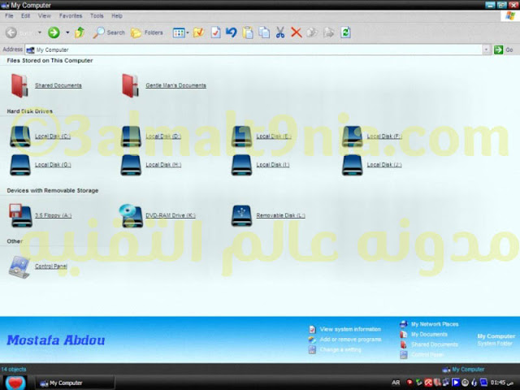Click the Copy pages icon
The height and width of the screenshot is (390, 520).
point(264,32)
